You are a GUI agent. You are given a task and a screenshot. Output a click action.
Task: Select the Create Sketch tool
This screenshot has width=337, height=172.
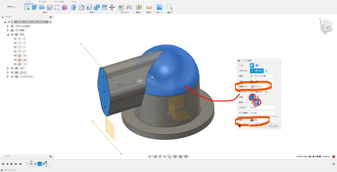tap(27, 8)
